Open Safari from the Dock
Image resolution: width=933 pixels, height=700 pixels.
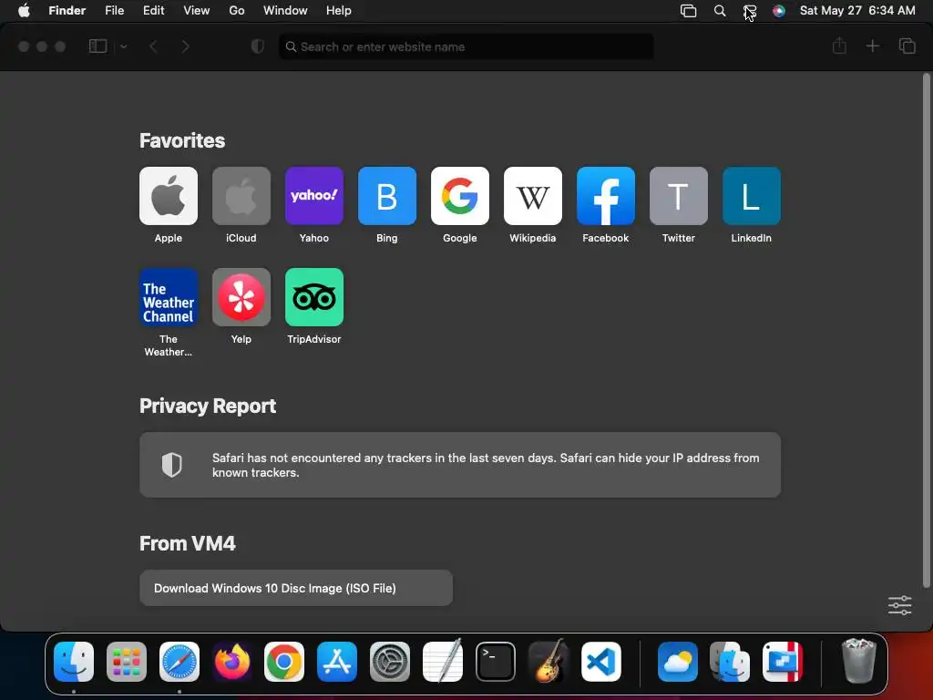pyautogui.click(x=179, y=662)
